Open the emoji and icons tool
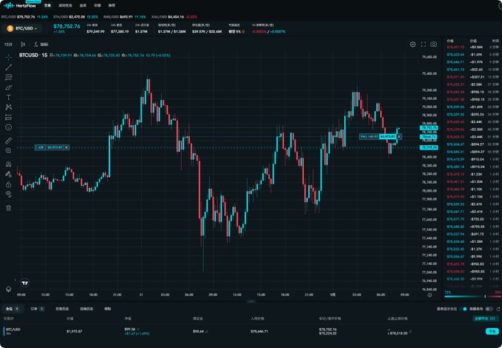The image size is (502, 348). tap(9, 127)
